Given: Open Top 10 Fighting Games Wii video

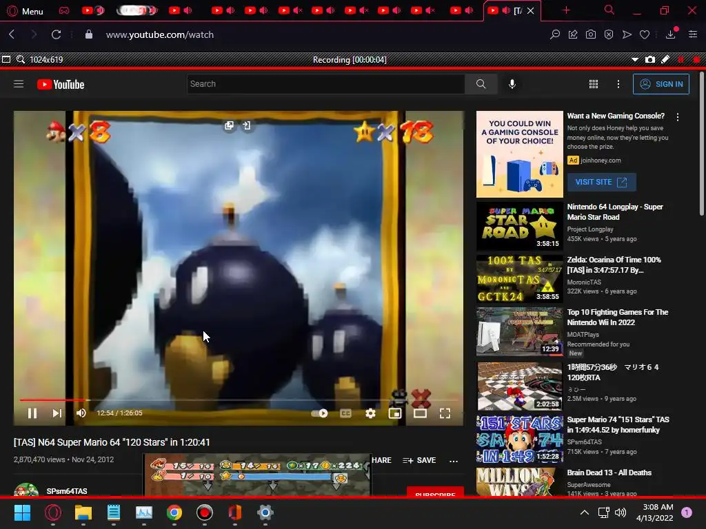Looking at the screenshot, I should (x=617, y=317).
